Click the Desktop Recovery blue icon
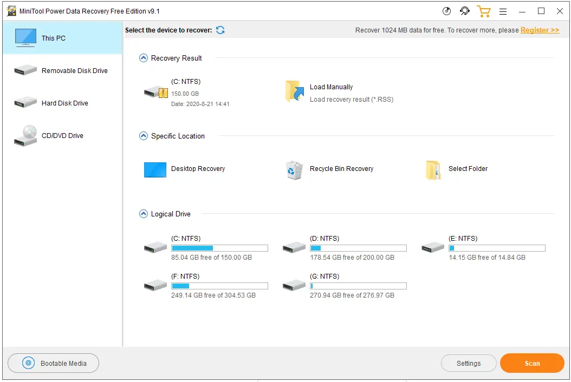Screen dimensions: 571x382 tap(155, 169)
